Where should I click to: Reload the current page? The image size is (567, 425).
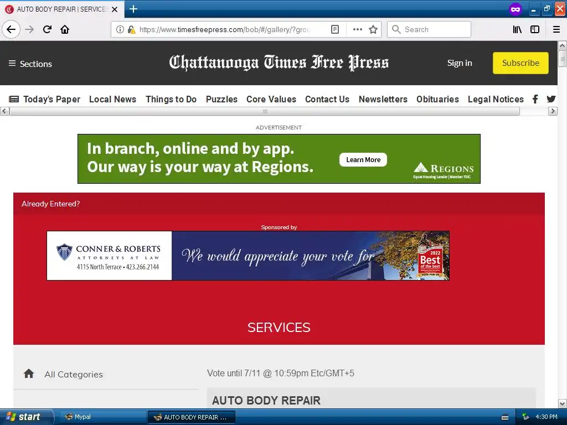[x=47, y=29]
